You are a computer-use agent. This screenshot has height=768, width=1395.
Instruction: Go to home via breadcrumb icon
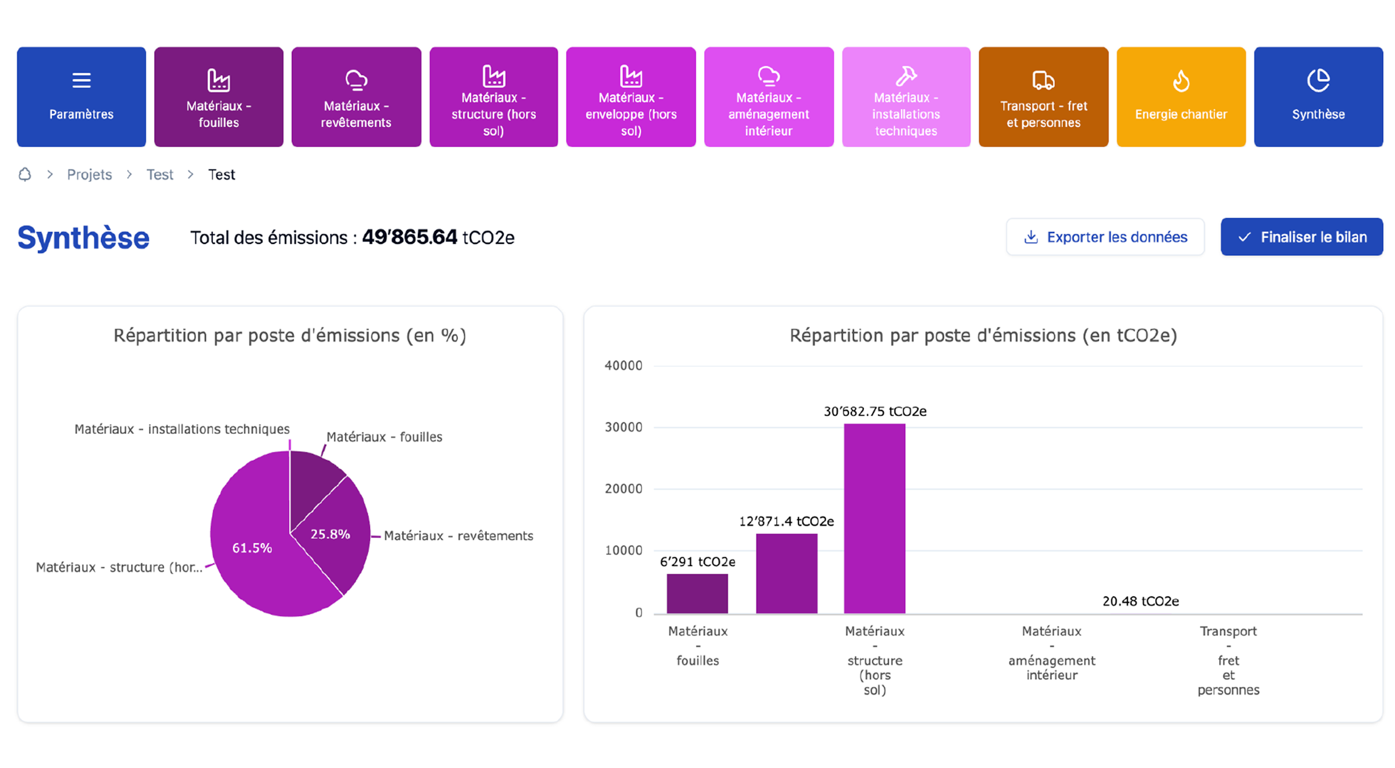(x=25, y=175)
